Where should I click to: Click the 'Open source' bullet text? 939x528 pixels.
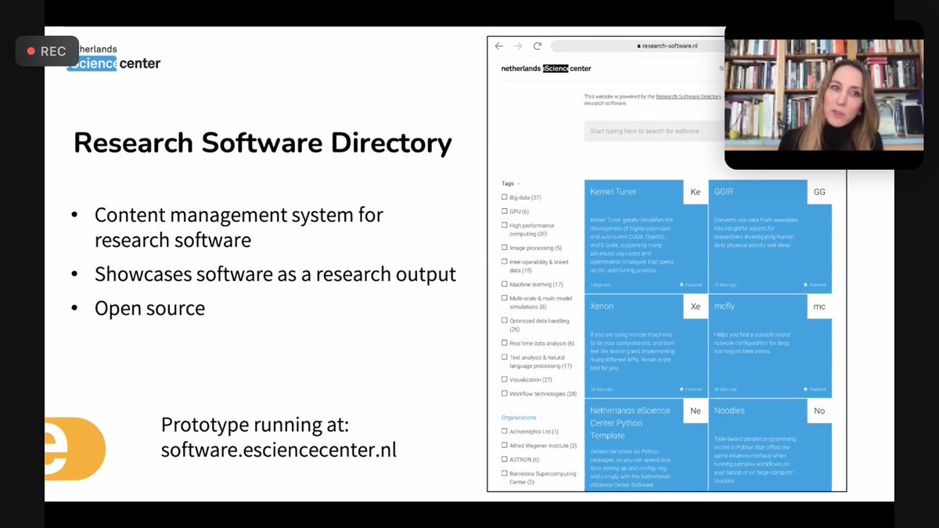[x=149, y=308]
